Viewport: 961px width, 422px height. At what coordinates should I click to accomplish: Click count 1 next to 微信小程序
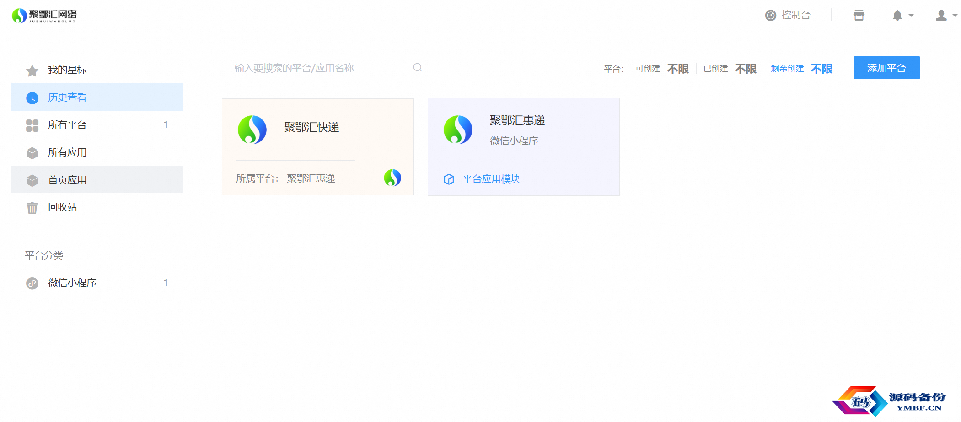pyautogui.click(x=166, y=283)
